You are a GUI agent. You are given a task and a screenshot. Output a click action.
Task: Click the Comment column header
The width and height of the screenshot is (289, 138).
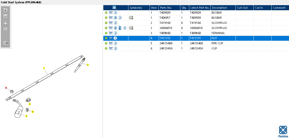280,8
